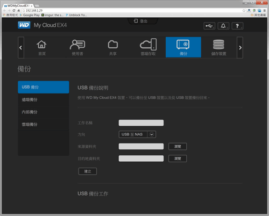
Task: Open the help question mark icon
Action: tap(237, 26)
